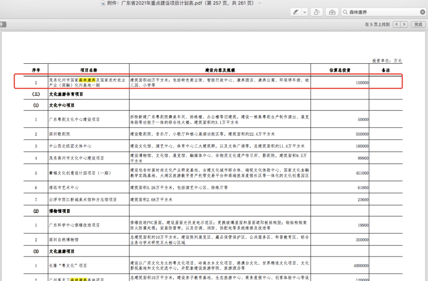Image resolution: width=428 pixels, height=281 pixels.
Task: Click section heading 文化旅游体育项目
Action: tap(66, 94)
